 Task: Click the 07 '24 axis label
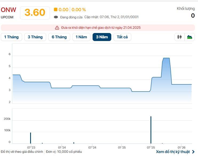(92, 147)
